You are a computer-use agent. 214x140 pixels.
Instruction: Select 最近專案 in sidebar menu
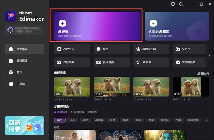pos(25,61)
